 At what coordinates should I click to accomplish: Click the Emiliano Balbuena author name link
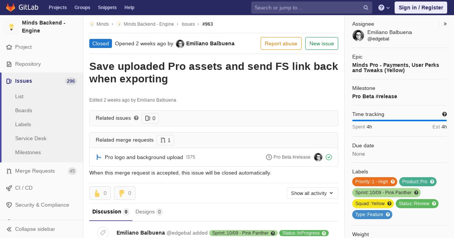(210, 43)
